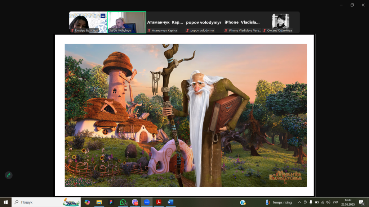Open WhatsApp from the taskbar

point(123,202)
